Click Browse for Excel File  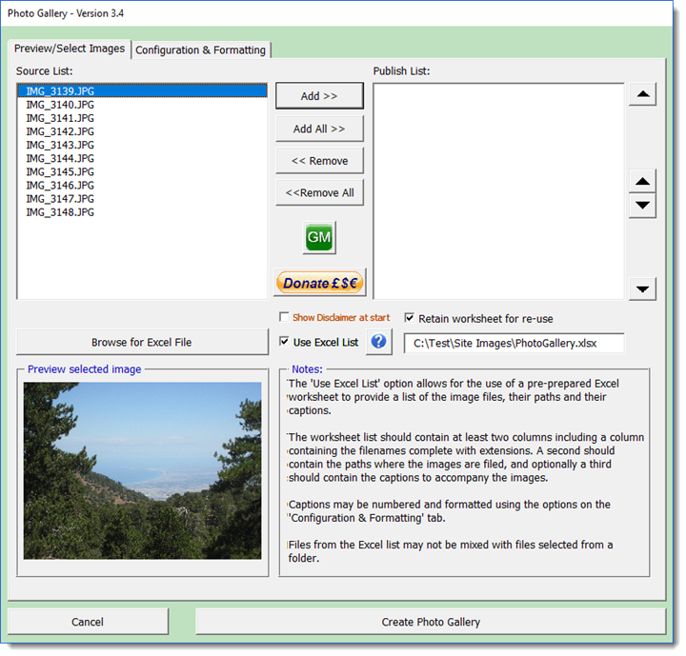point(142,343)
